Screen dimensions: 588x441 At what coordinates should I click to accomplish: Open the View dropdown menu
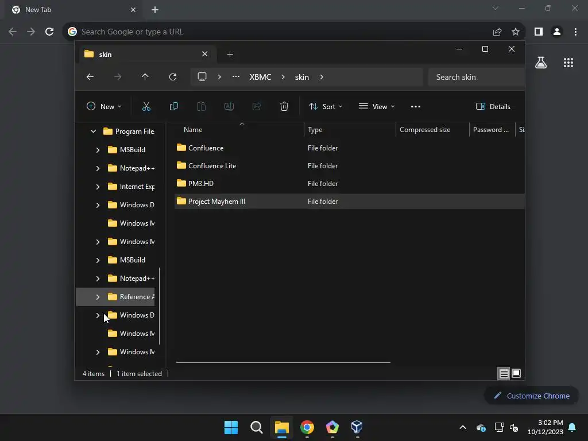[x=377, y=106]
